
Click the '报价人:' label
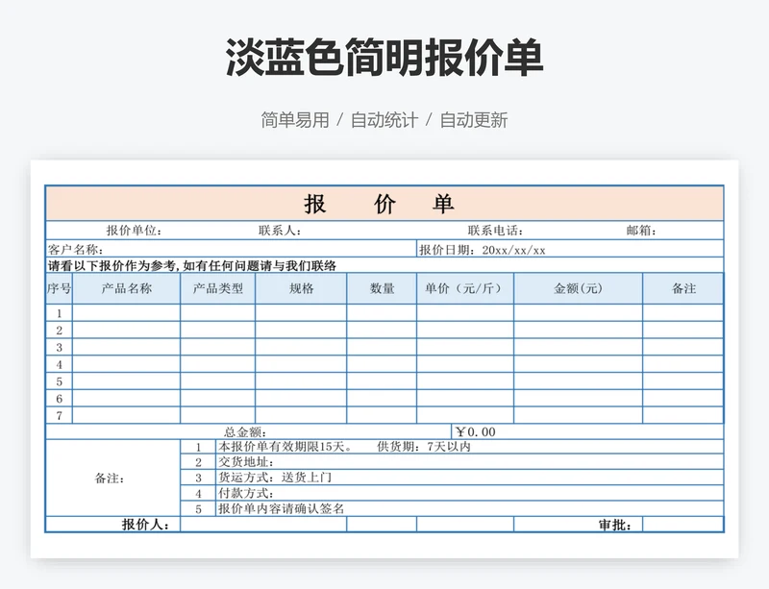146,525
